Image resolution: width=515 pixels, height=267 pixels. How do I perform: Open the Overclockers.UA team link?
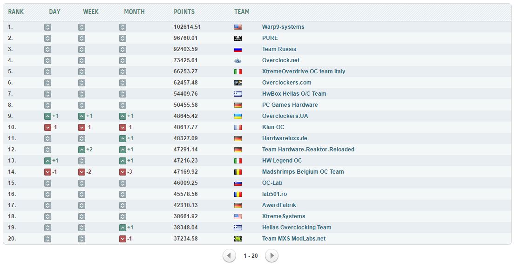pyautogui.click(x=285, y=116)
